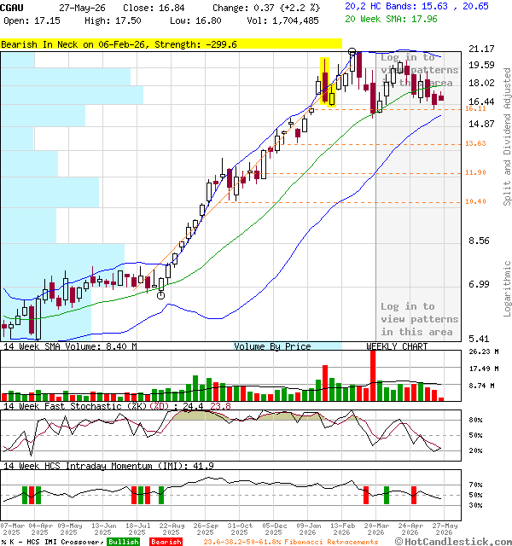Click the yellow Bearish In Neck banner
The image size is (512, 546).
171,44
